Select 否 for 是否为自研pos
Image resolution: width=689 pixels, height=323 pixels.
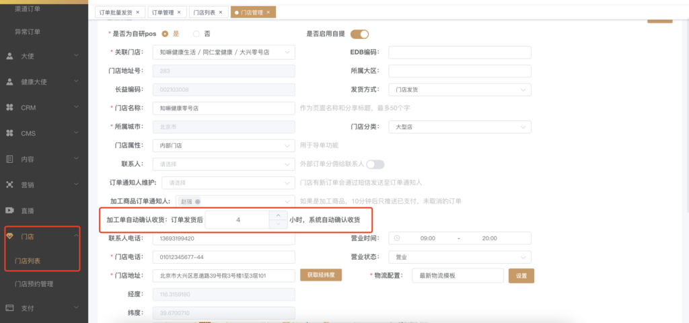click(x=196, y=34)
